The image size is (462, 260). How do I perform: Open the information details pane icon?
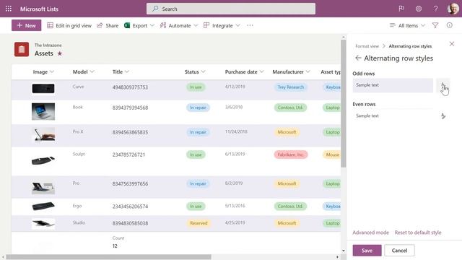(x=449, y=26)
